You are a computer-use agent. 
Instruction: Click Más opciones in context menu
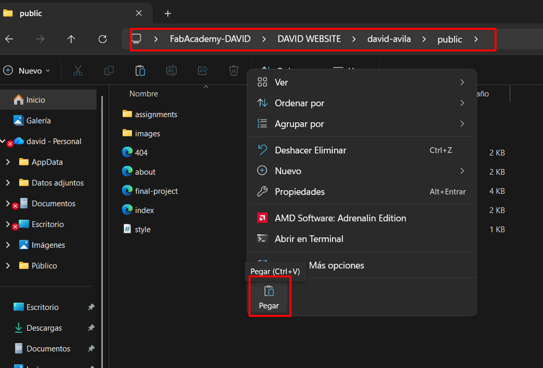click(x=336, y=265)
